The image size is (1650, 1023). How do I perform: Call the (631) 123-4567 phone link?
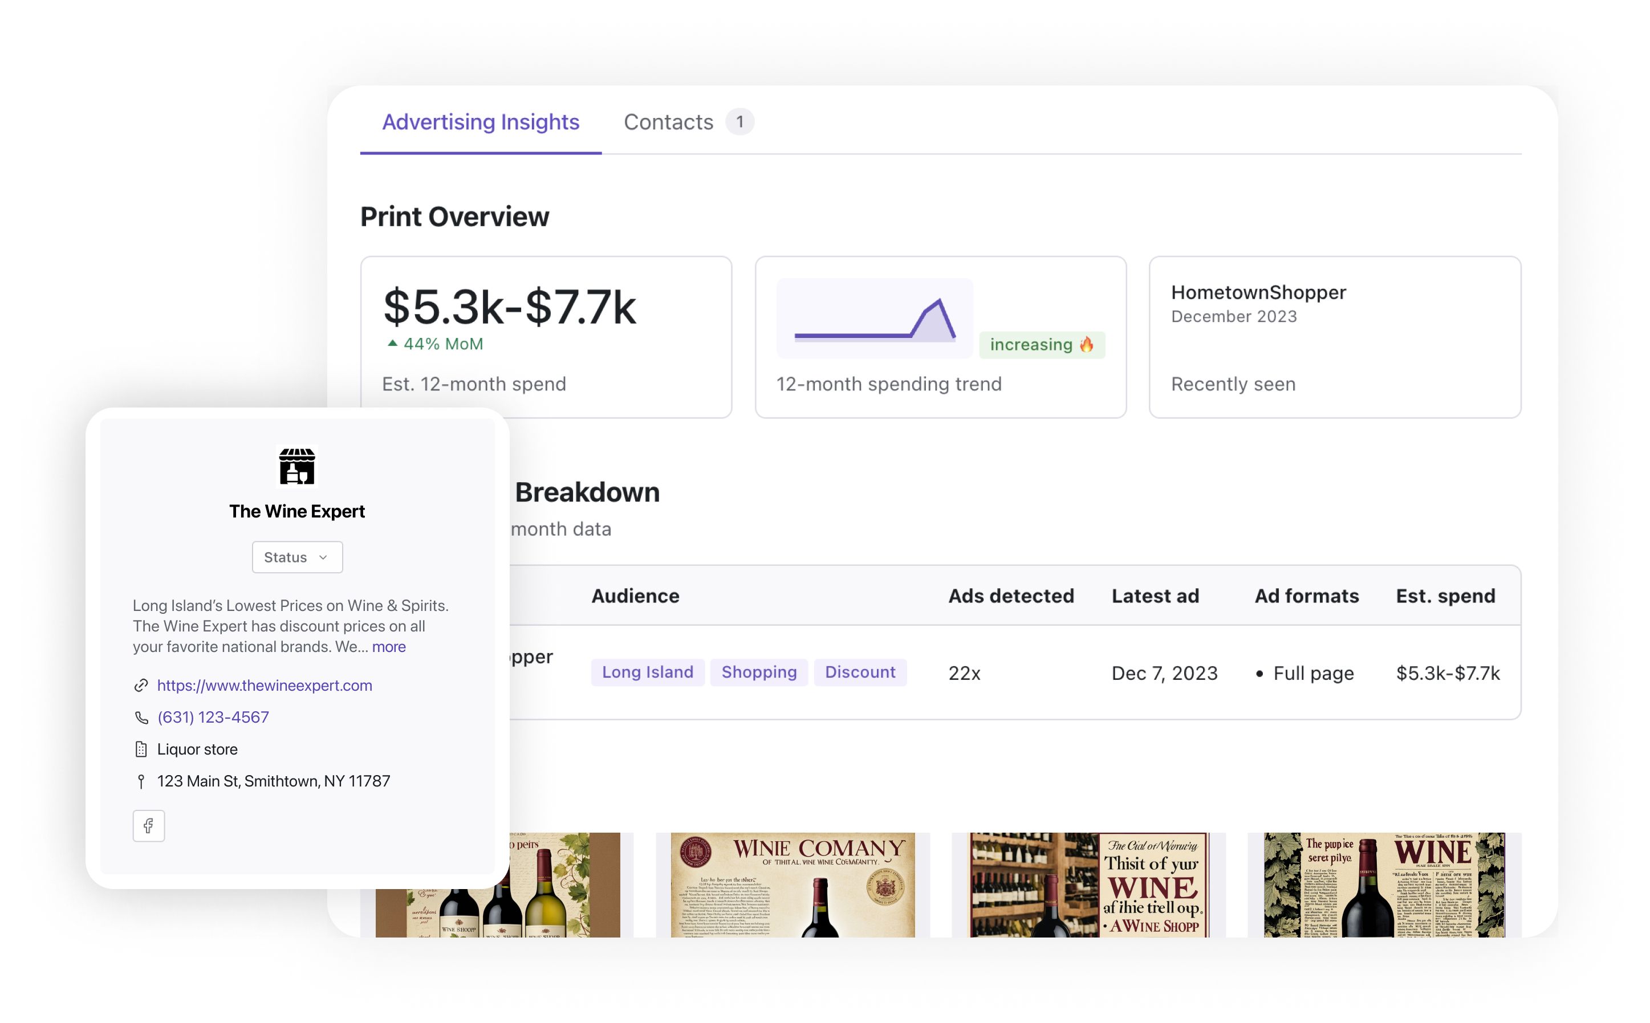[213, 717]
